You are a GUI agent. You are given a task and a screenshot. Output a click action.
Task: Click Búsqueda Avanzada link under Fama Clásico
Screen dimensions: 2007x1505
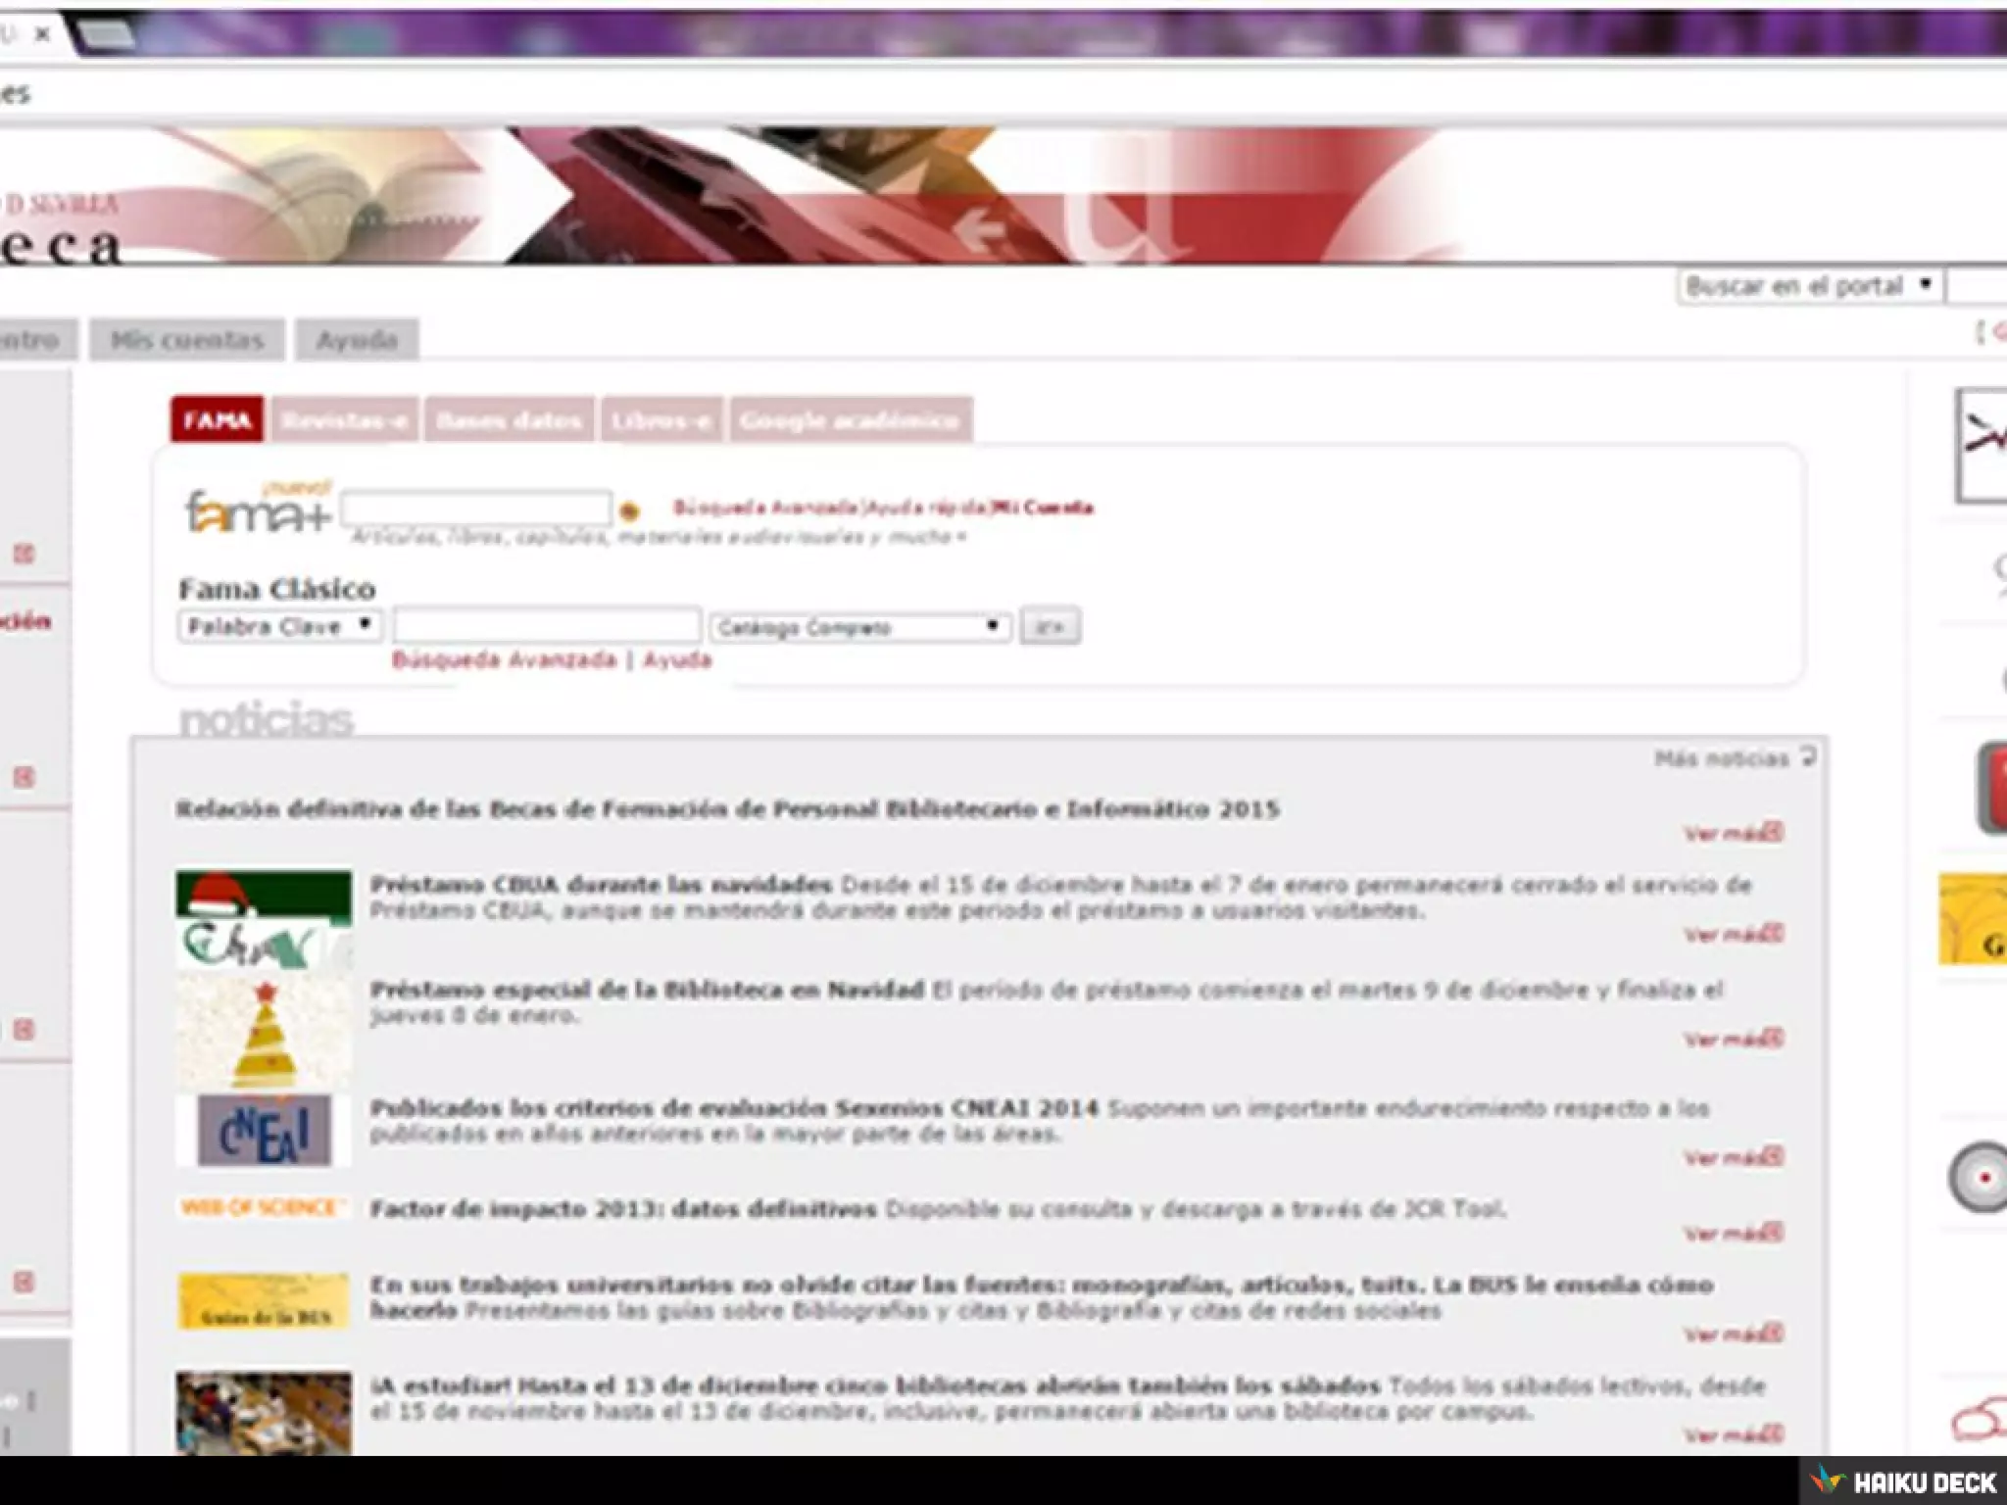click(504, 659)
